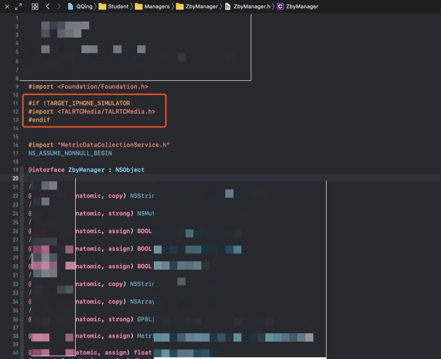
Task: Click the Managers folder icon
Action: click(138, 6)
